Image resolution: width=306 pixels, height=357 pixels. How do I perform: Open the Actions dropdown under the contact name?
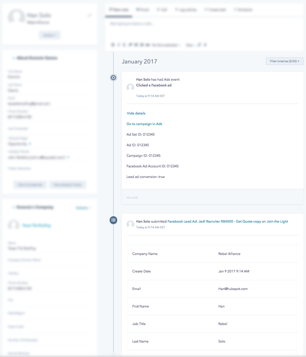50,35
